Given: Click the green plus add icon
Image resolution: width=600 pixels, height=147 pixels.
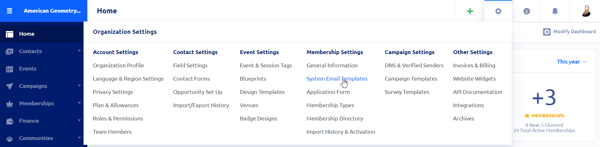Looking at the screenshot, I should [470, 11].
